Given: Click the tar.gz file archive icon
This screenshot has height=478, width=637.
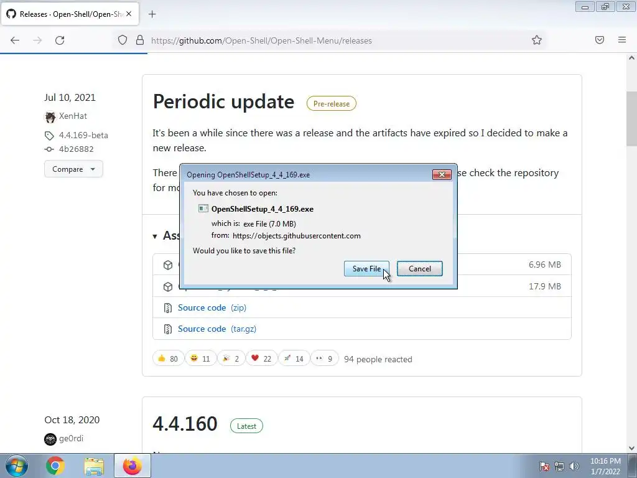Looking at the screenshot, I should point(168,329).
